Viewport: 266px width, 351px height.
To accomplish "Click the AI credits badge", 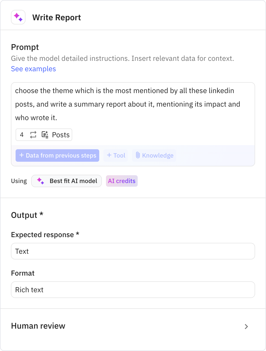I will [122, 181].
